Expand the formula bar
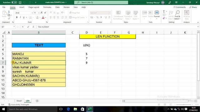This screenshot has height=112, width=200. 198,27
